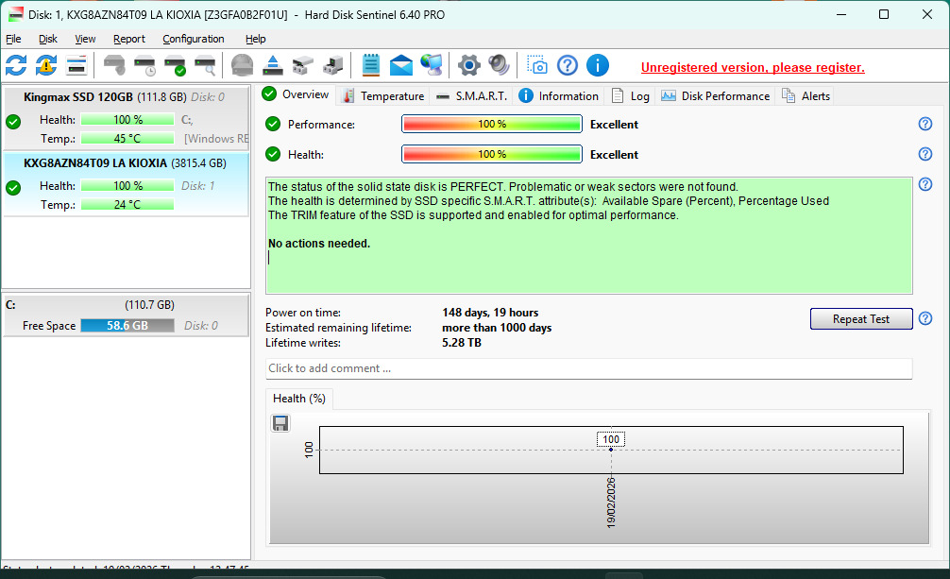The width and height of the screenshot is (950, 579).
Task: Click the 148 days, 19 hours value
Action: coord(490,313)
